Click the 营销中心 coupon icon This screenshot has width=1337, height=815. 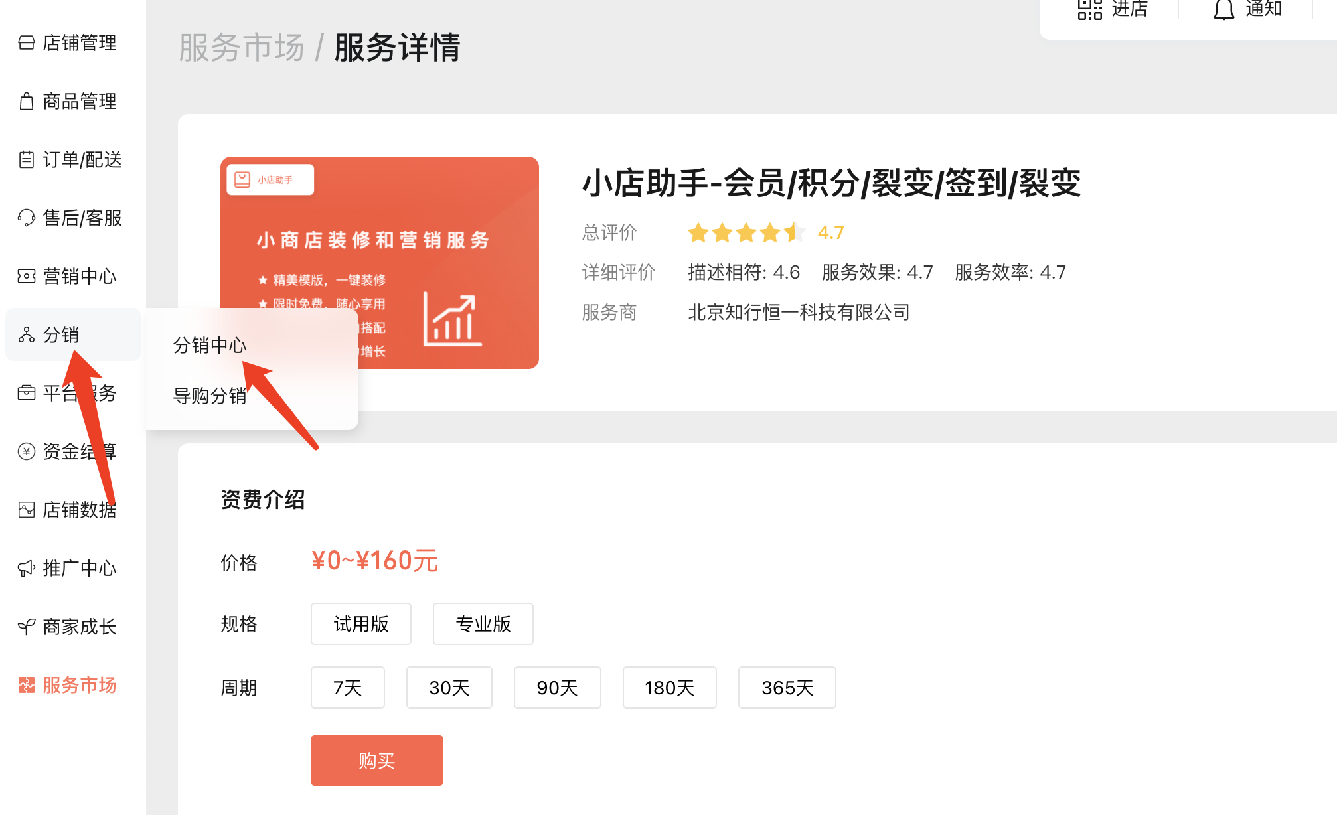click(27, 276)
